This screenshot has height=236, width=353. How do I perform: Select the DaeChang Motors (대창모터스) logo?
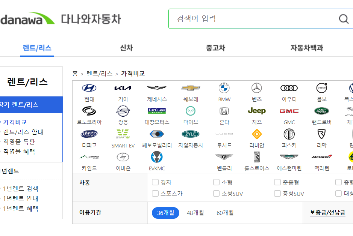click(x=157, y=111)
